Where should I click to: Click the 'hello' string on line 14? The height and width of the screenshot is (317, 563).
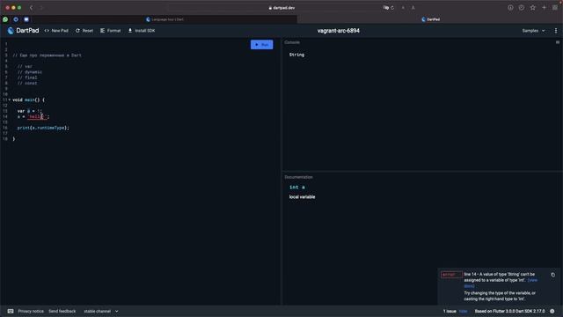37,116
